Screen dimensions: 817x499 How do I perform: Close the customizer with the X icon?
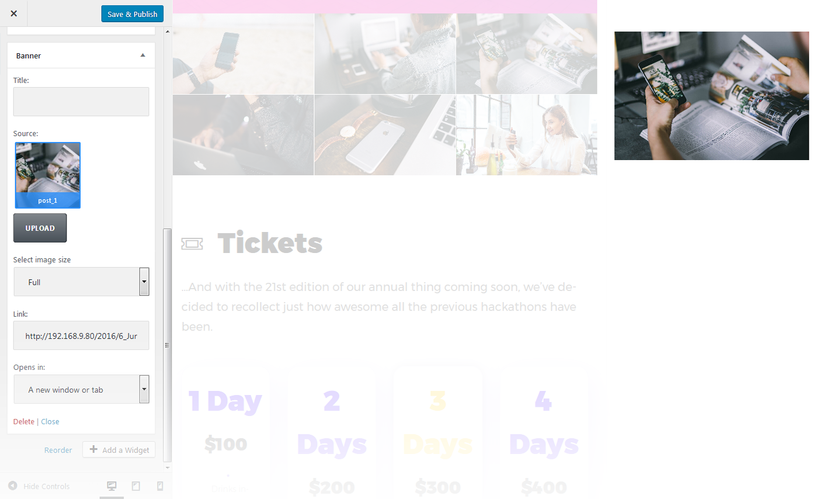13,13
